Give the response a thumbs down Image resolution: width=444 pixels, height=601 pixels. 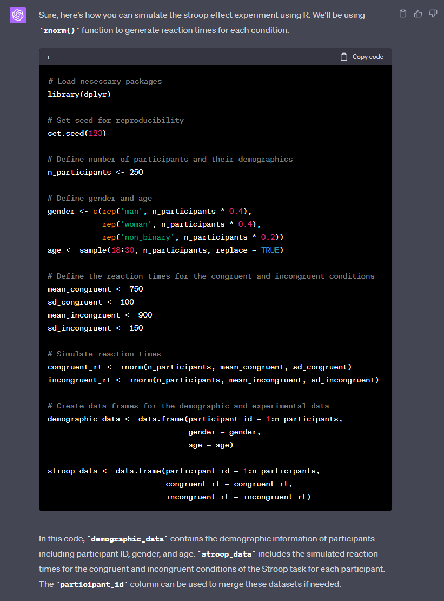[433, 14]
